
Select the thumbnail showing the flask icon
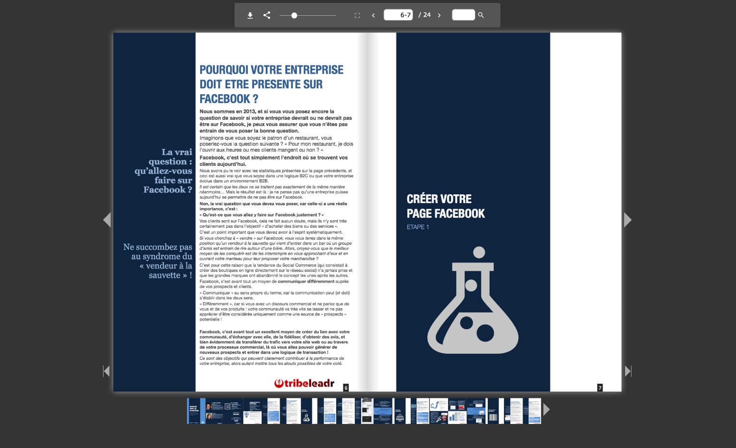(306, 411)
